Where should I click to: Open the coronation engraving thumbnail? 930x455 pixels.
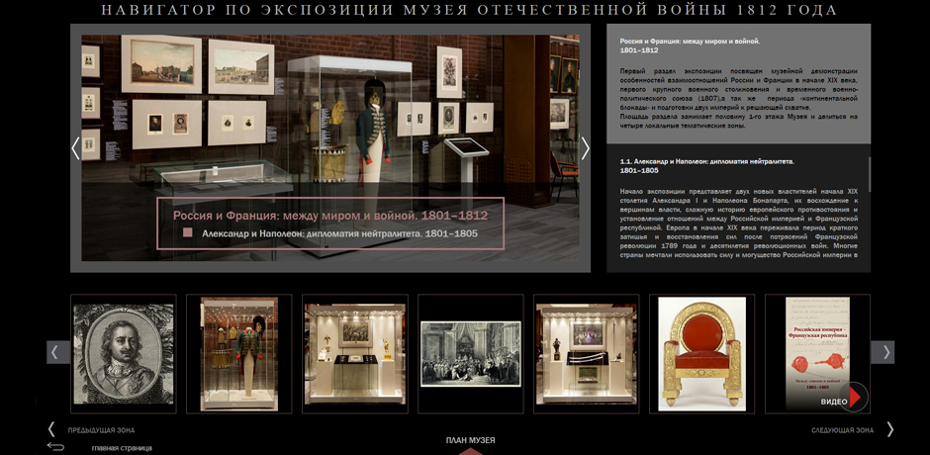470,353
